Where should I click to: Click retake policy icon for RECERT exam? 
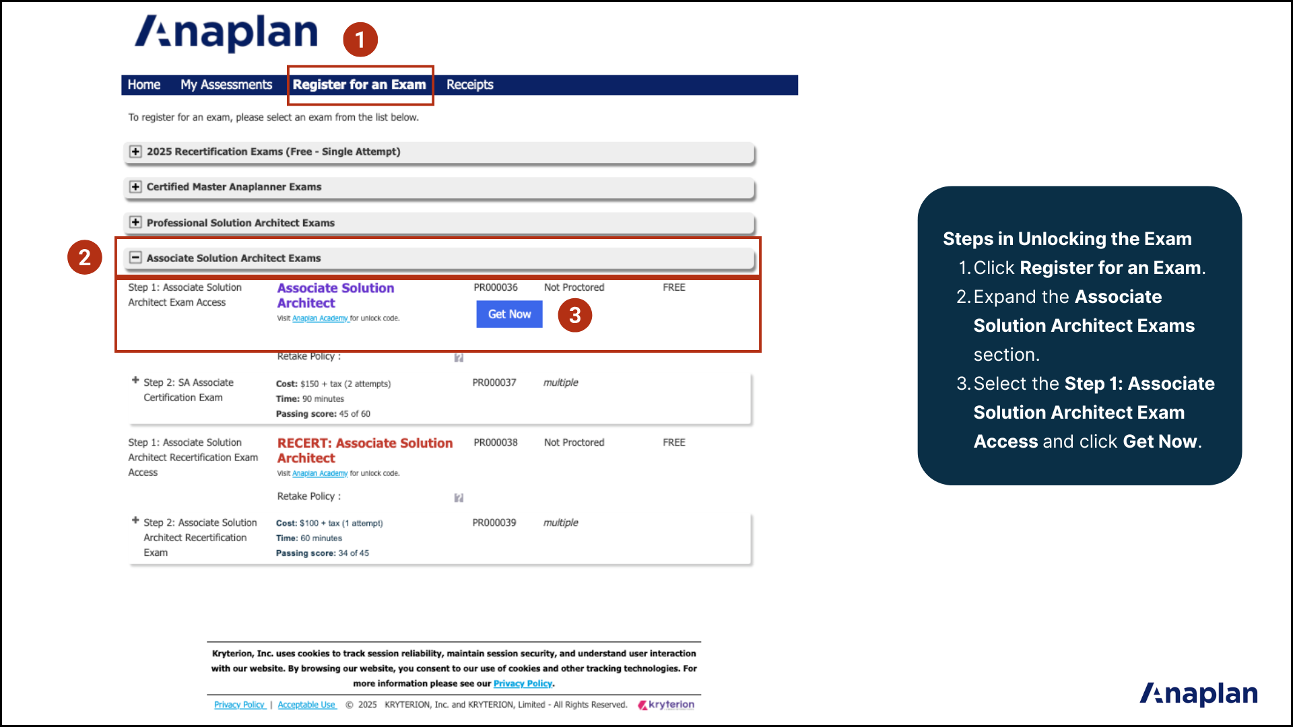459,498
